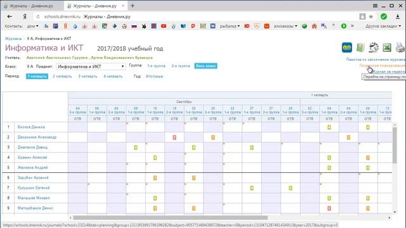Open the green play button bookmark
This screenshot has width=406, height=228.
click(344, 26)
